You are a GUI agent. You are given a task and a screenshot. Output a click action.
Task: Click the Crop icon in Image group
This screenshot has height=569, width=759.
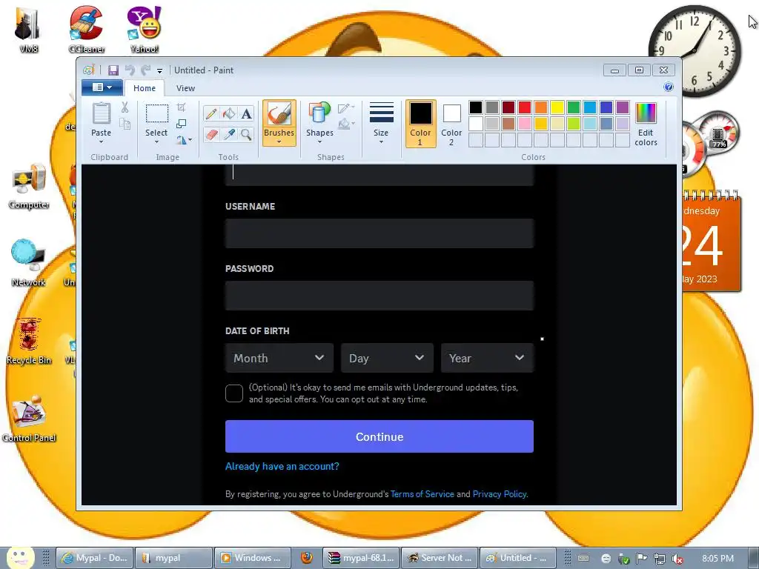pyautogui.click(x=181, y=107)
